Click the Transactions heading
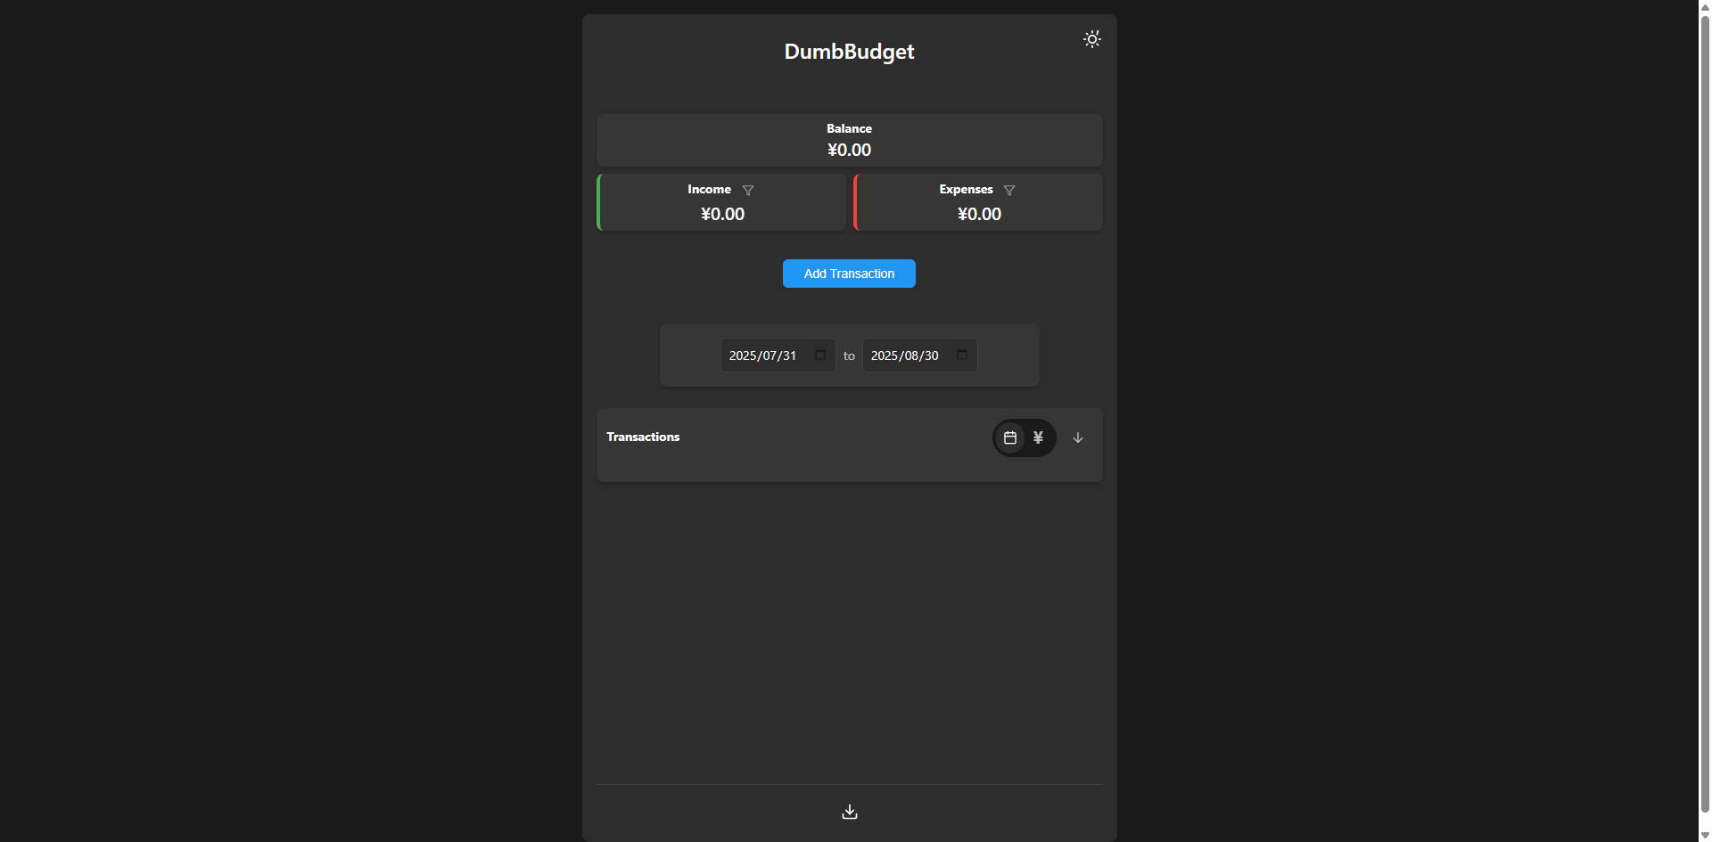Image resolution: width=1712 pixels, height=842 pixels. (643, 437)
